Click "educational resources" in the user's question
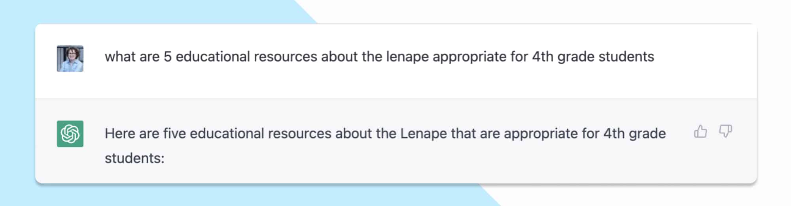Image resolution: width=791 pixels, height=206 pixels. [246, 57]
